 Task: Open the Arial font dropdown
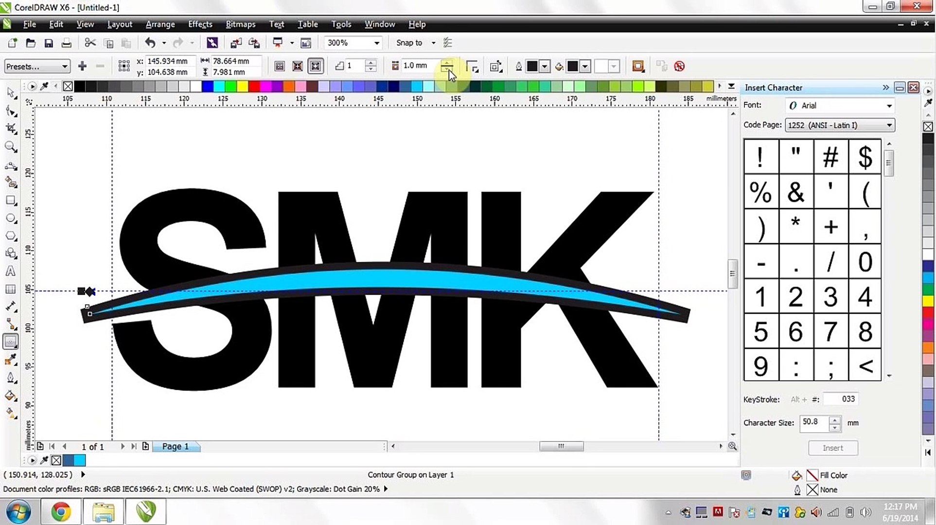point(889,105)
